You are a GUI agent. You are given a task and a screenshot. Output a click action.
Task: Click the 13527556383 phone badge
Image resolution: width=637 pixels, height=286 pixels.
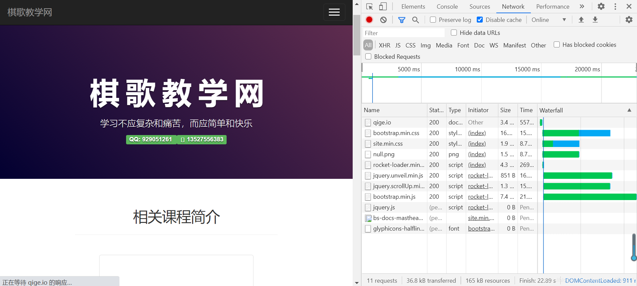[x=202, y=139]
